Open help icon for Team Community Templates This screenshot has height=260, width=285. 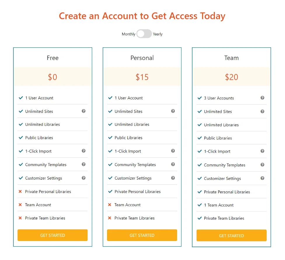[262, 165]
